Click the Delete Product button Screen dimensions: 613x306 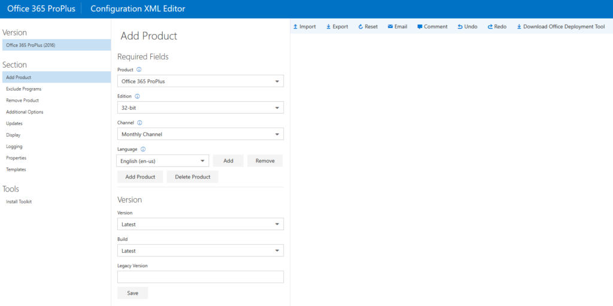(x=192, y=177)
